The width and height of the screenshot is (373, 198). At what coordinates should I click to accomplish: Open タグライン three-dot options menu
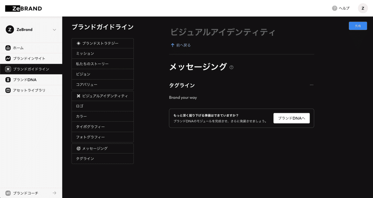(x=311, y=85)
